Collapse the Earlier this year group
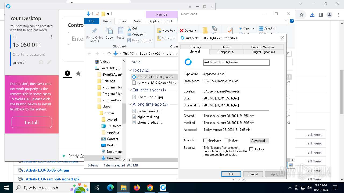Image resolution: width=344 pixels, height=193 pixels. point(130,90)
